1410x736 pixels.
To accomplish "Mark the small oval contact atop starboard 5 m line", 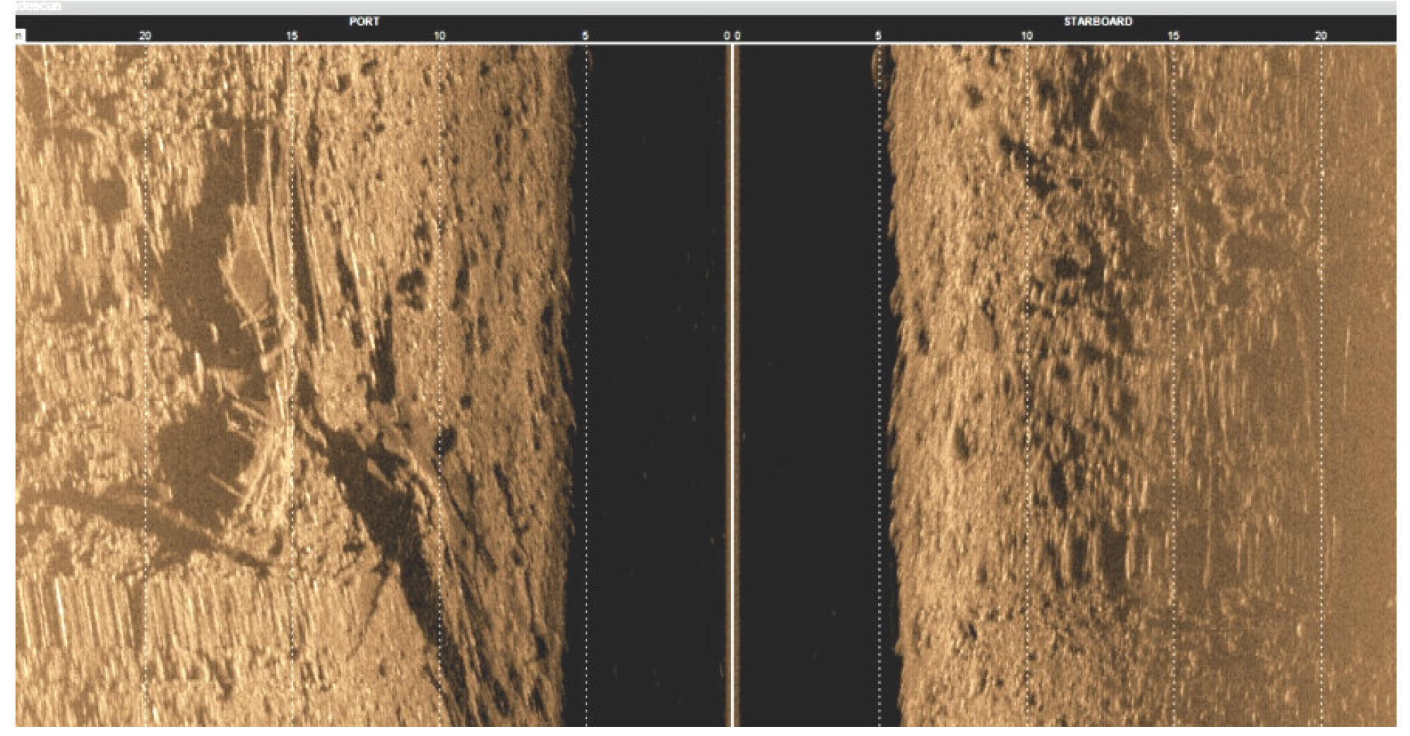I will coord(878,67).
